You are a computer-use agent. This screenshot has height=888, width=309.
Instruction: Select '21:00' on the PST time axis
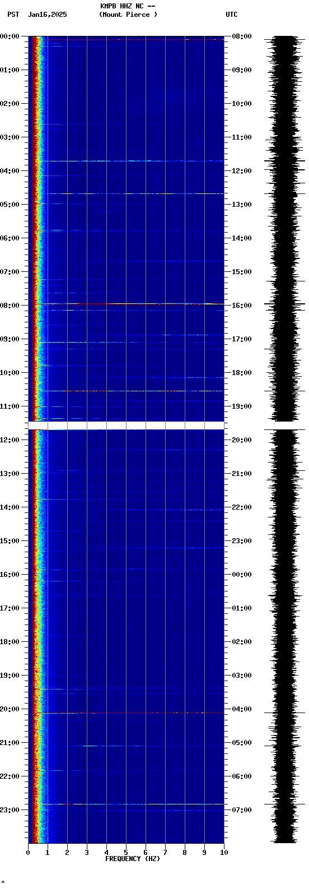click(10, 743)
